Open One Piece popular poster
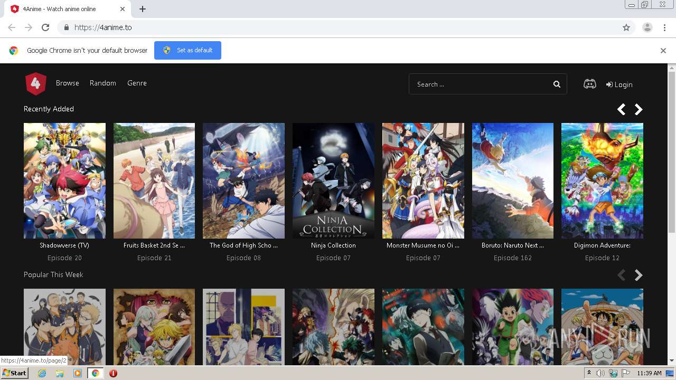Image resolution: width=676 pixels, height=380 pixels. [x=602, y=327]
